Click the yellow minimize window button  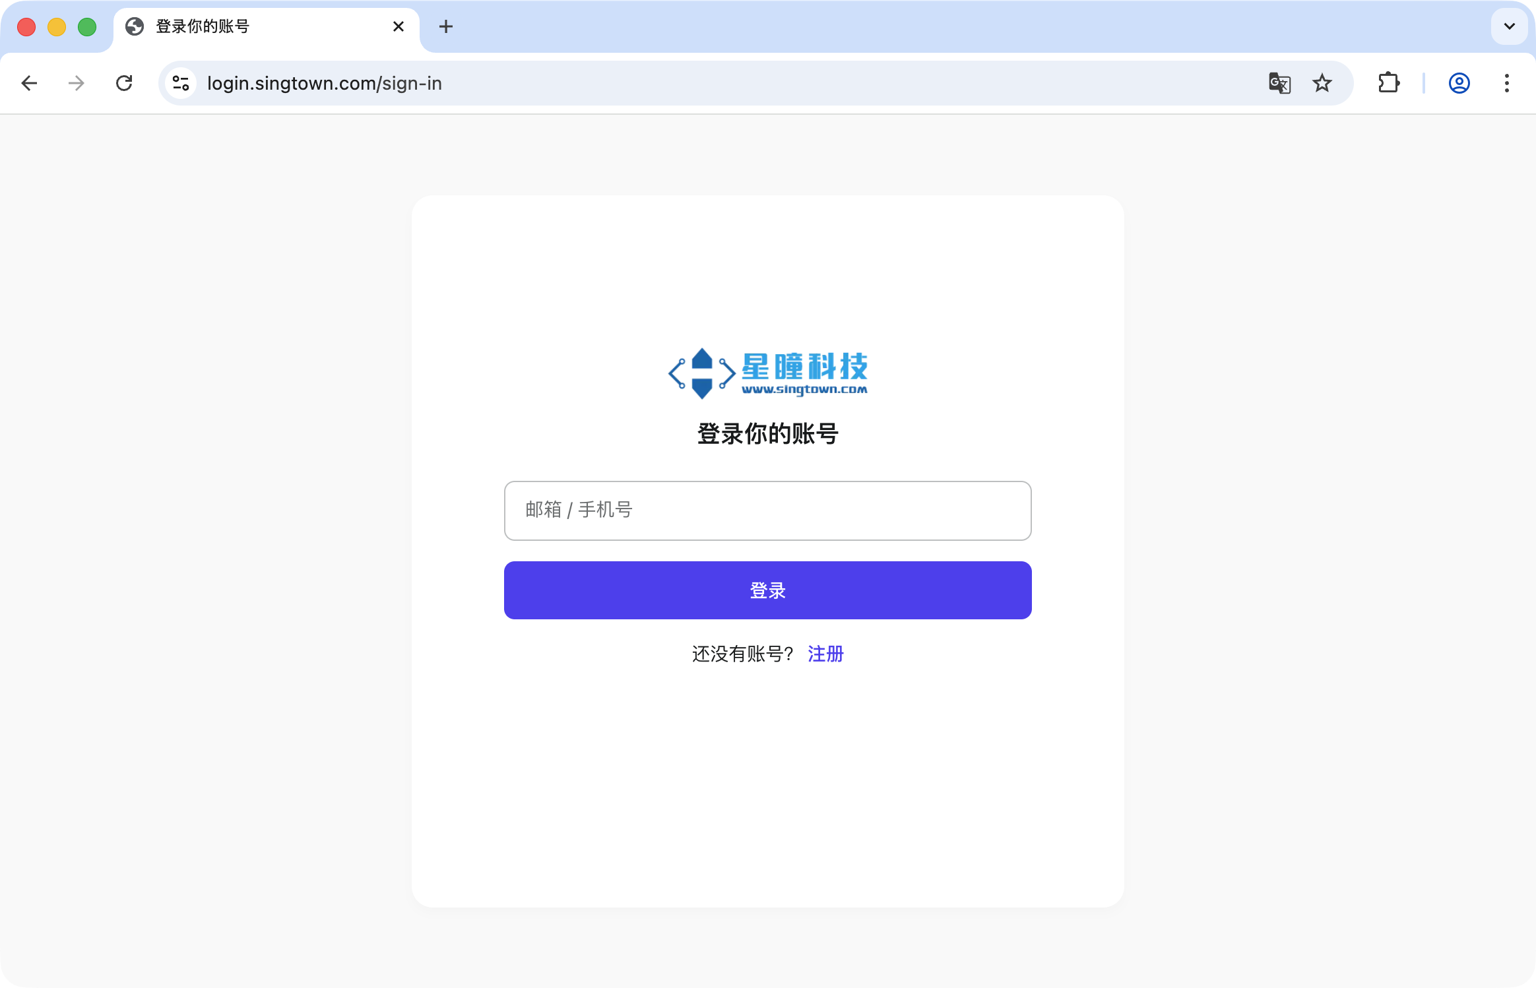(x=57, y=27)
